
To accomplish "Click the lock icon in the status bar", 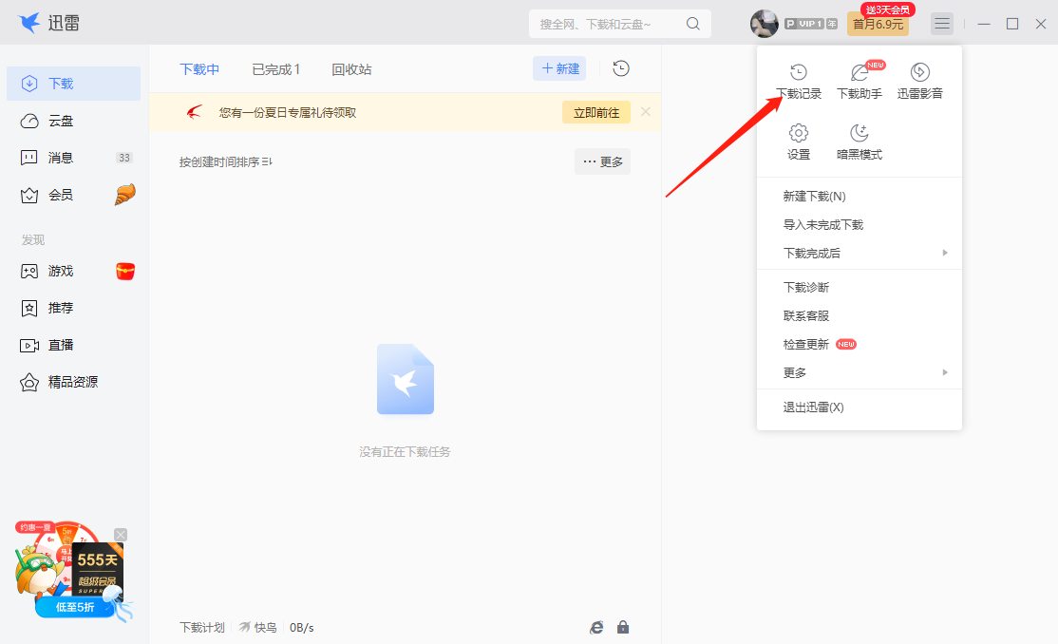I will pos(623,627).
